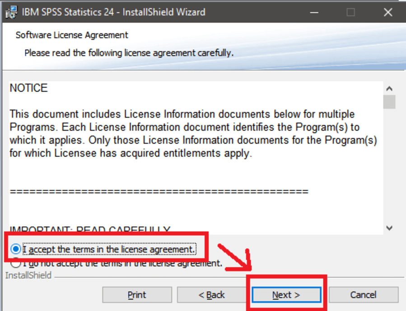Click the InstallShield installer icon in title bar
Viewport: 406px width, 311px height.
coord(11,12)
